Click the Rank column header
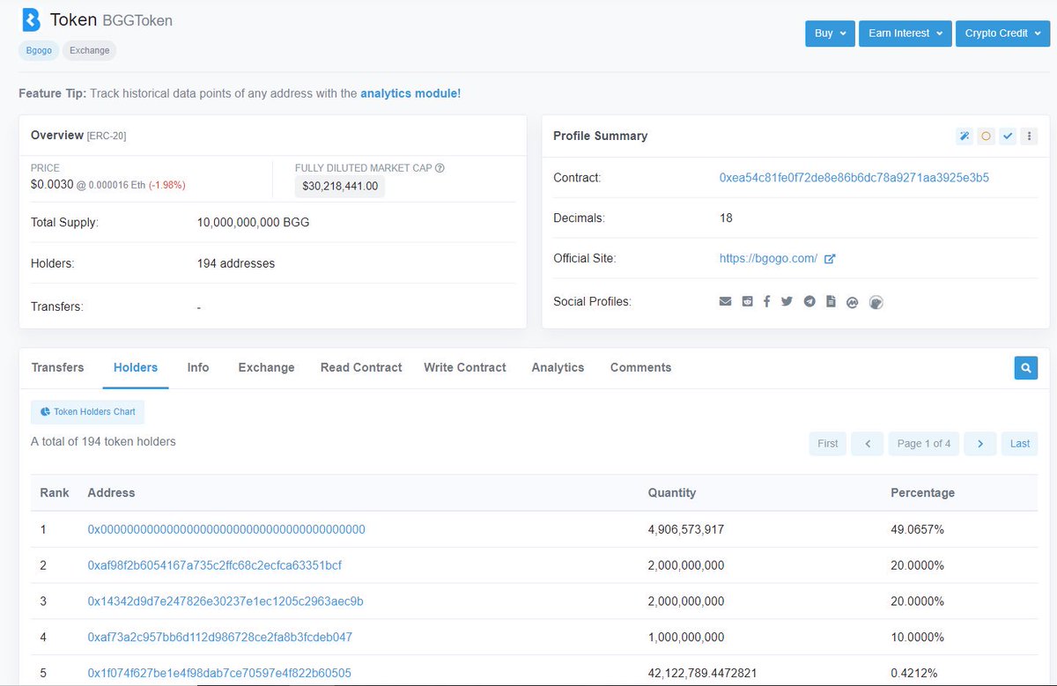Viewport: 1057px width, 686px height. (x=55, y=492)
